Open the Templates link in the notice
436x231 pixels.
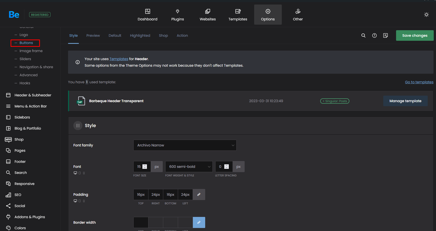pyautogui.click(x=119, y=59)
